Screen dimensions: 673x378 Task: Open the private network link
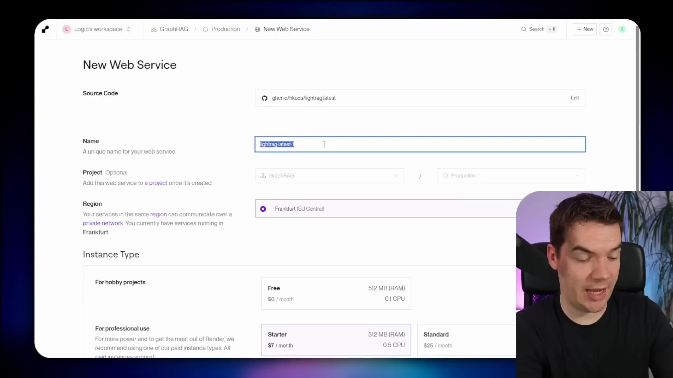tap(103, 223)
